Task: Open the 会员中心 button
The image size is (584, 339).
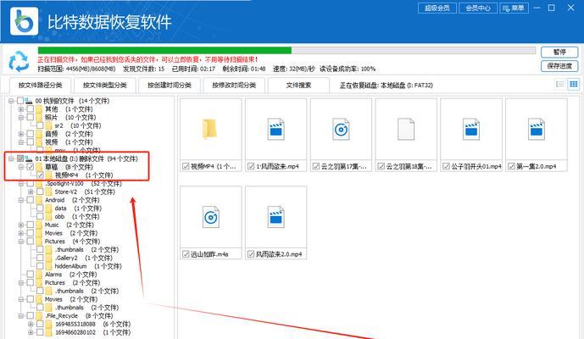Action: [478, 8]
